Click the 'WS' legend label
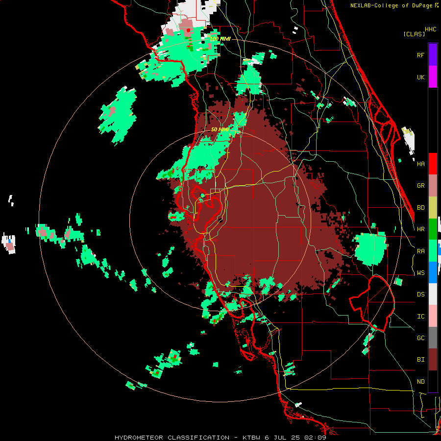The image size is (441, 441). (x=420, y=272)
